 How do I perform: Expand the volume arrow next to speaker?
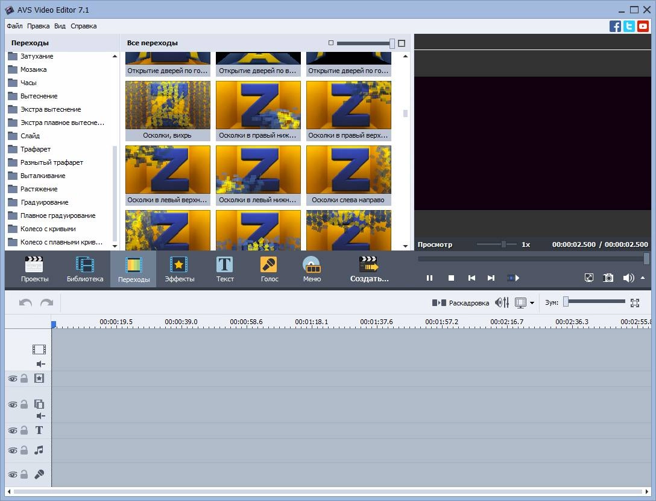click(x=643, y=278)
